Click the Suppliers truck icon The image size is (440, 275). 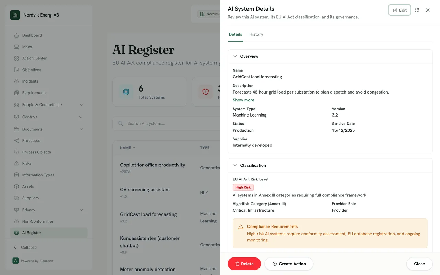coord(16,198)
